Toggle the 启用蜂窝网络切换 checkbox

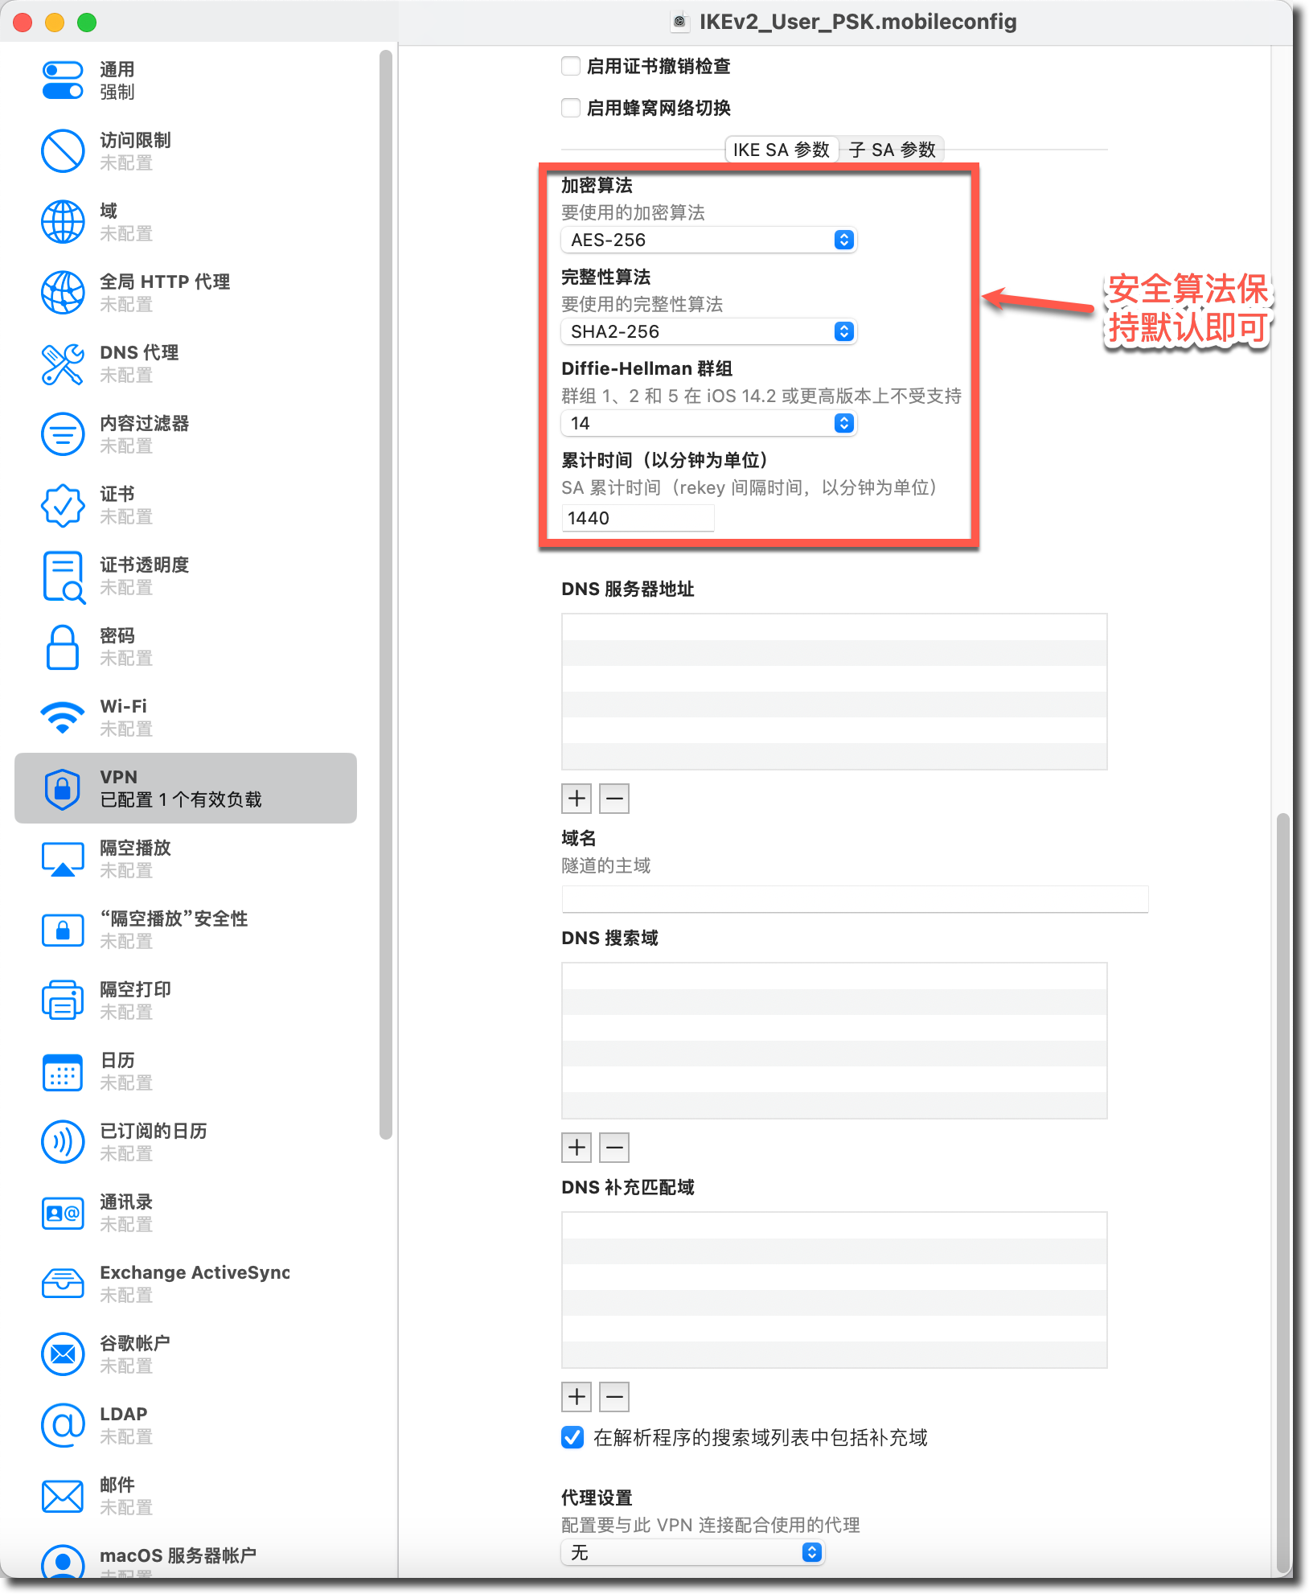click(x=571, y=108)
